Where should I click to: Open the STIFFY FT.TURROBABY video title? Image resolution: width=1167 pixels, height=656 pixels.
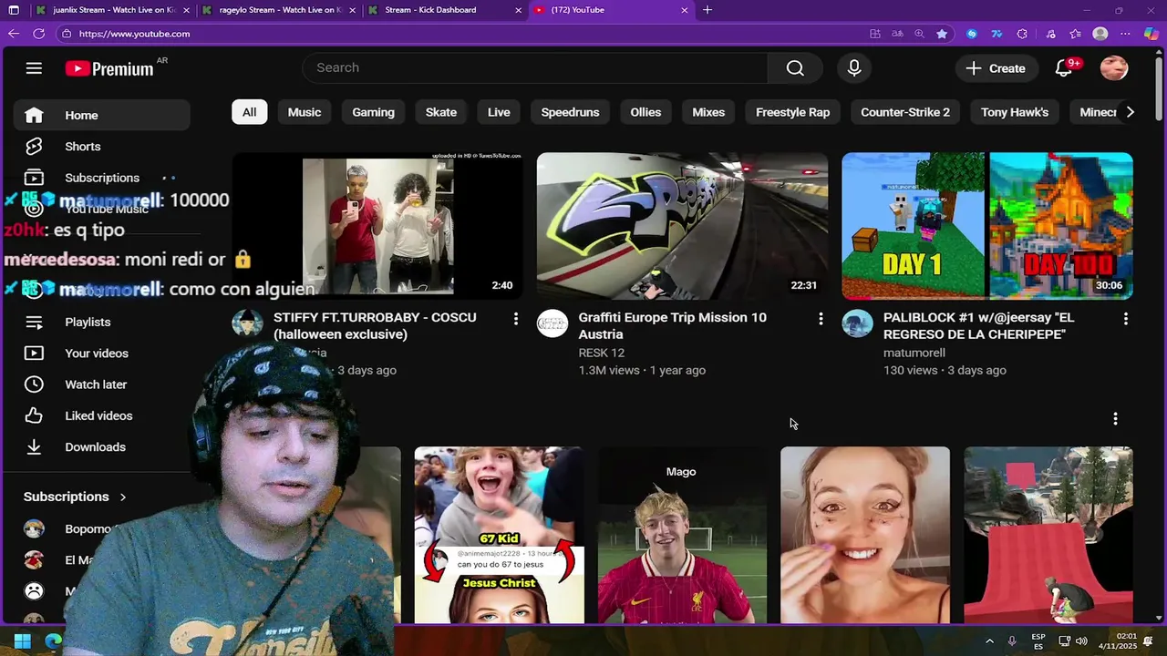(375, 326)
